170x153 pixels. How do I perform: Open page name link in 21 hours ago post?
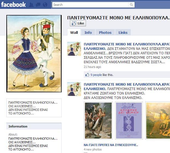(127, 46)
